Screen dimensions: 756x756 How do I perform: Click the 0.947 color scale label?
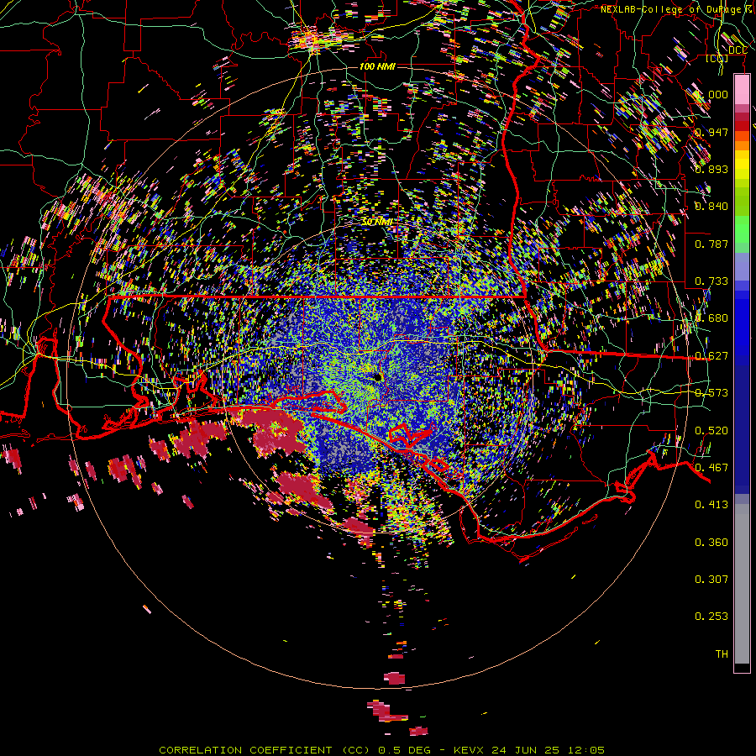[x=711, y=132]
